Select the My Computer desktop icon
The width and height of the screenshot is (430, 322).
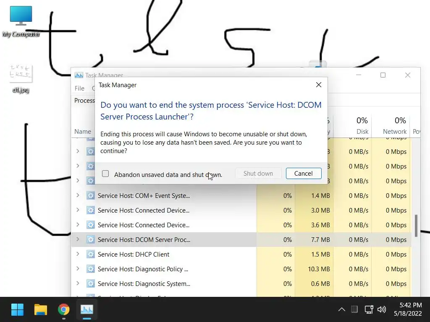click(21, 22)
